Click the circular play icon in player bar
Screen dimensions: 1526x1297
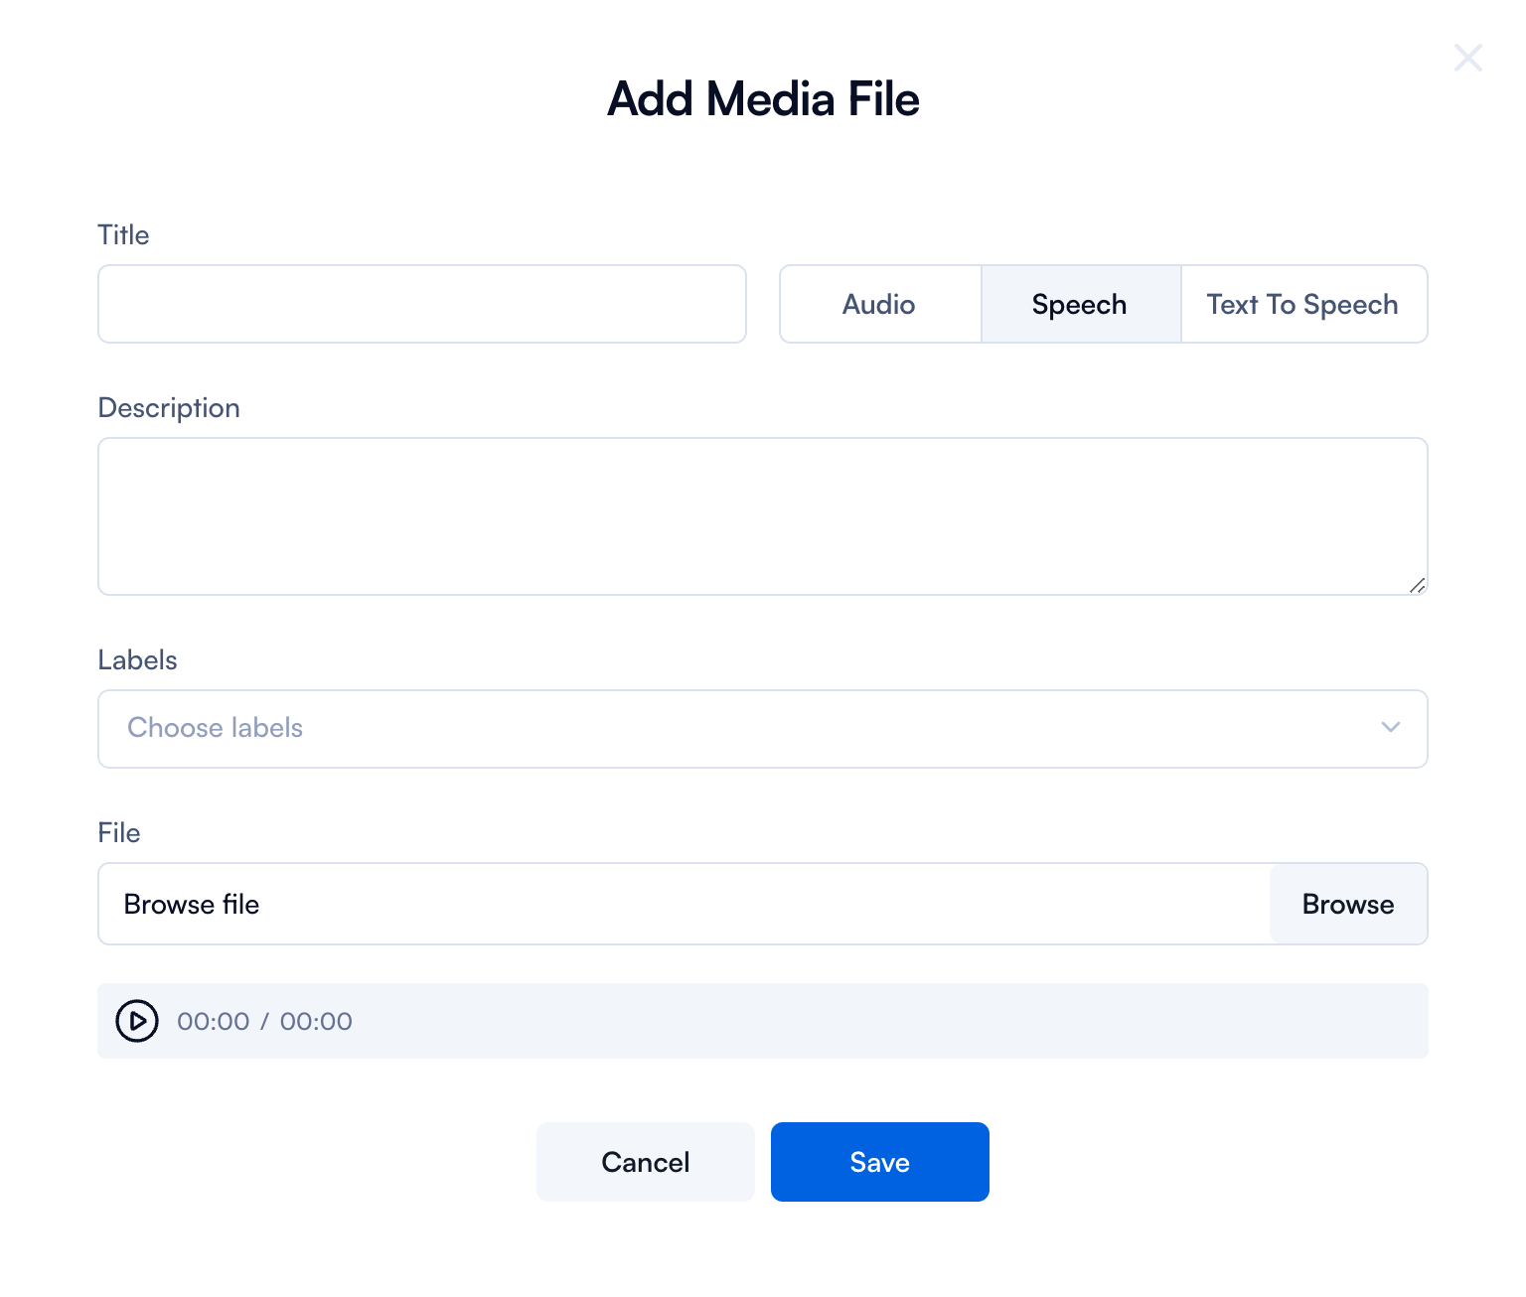tap(136, 1021)
